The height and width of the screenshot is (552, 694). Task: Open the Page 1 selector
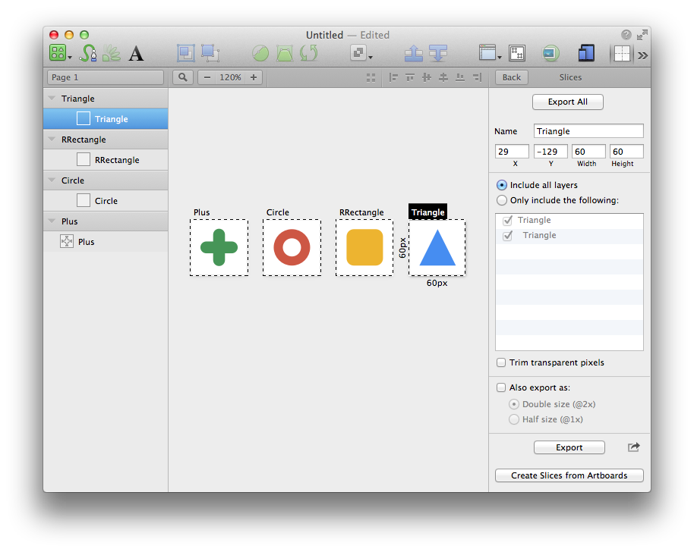[106, 77]
